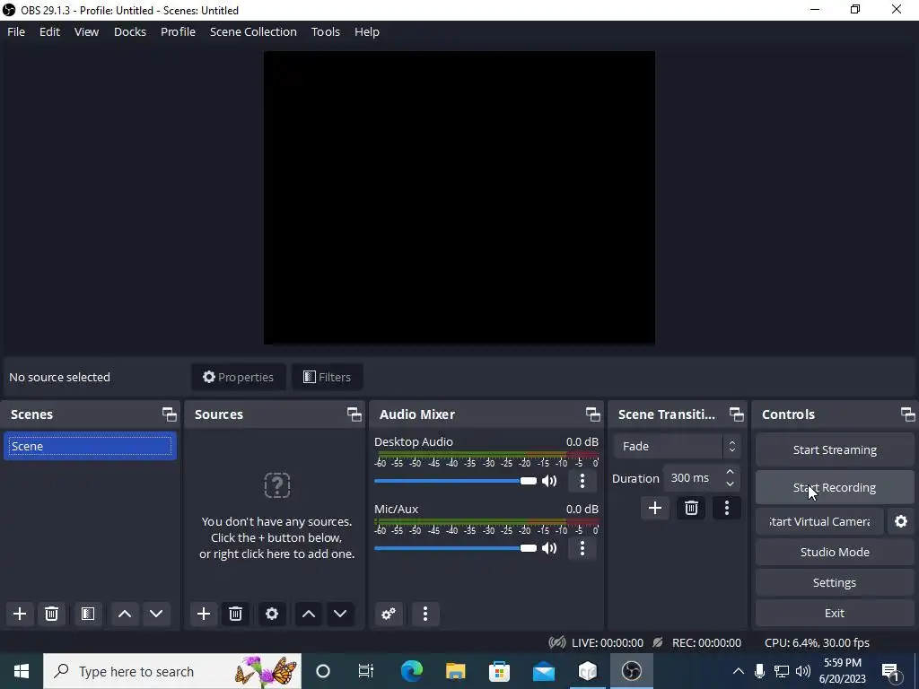Click Start Recording
This screenshot has height=689, width=919.
(835, 487)
